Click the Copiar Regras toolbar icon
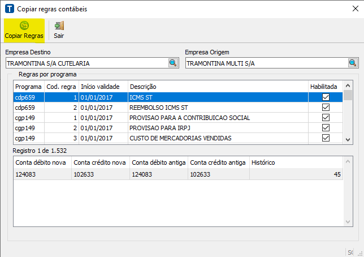The image size is (364, 257). [x=24, y=25]
